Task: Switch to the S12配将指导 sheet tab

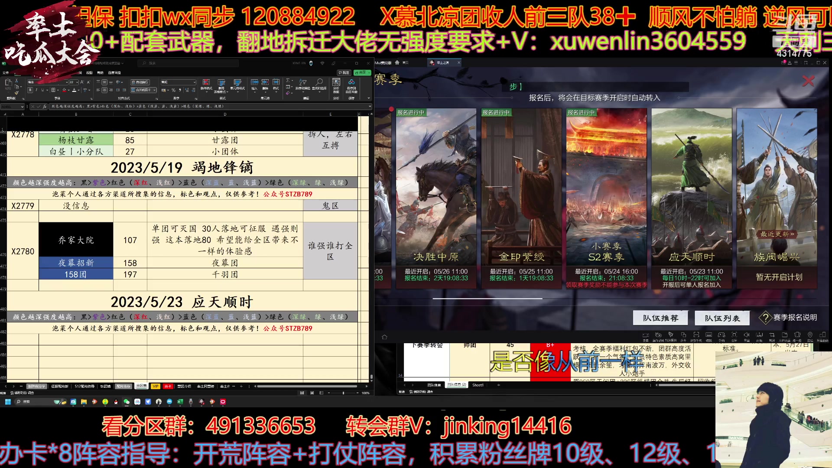Action: (x=84, y=386)
